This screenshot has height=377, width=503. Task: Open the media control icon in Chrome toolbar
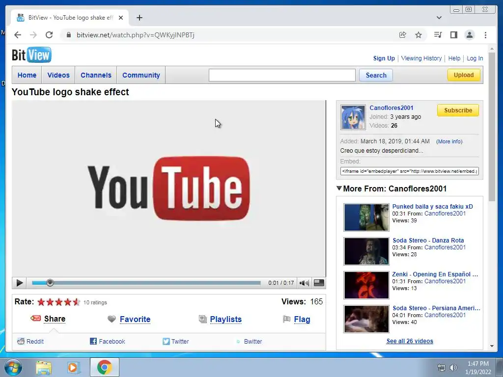click(438, 35)
